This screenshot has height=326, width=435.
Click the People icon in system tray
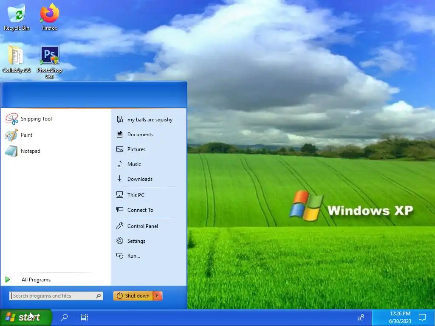pos(361,317)
